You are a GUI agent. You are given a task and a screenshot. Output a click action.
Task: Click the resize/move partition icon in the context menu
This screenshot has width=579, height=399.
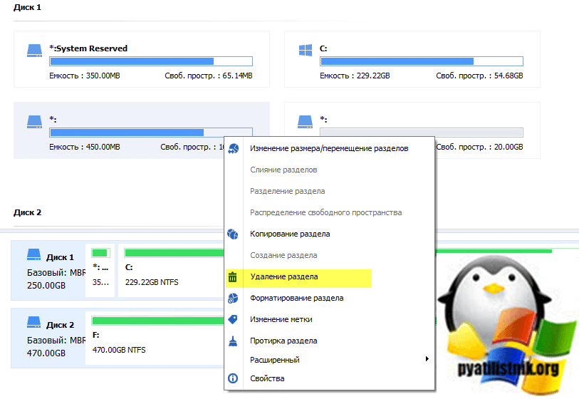(x=233, y=148)
